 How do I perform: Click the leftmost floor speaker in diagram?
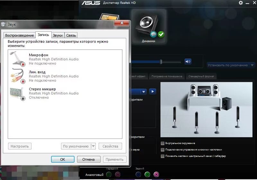[x=174, y=117]
